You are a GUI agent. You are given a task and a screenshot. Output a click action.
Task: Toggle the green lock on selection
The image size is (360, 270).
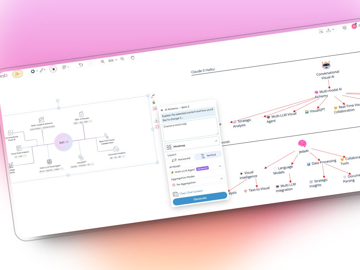(x=154, y=102)
